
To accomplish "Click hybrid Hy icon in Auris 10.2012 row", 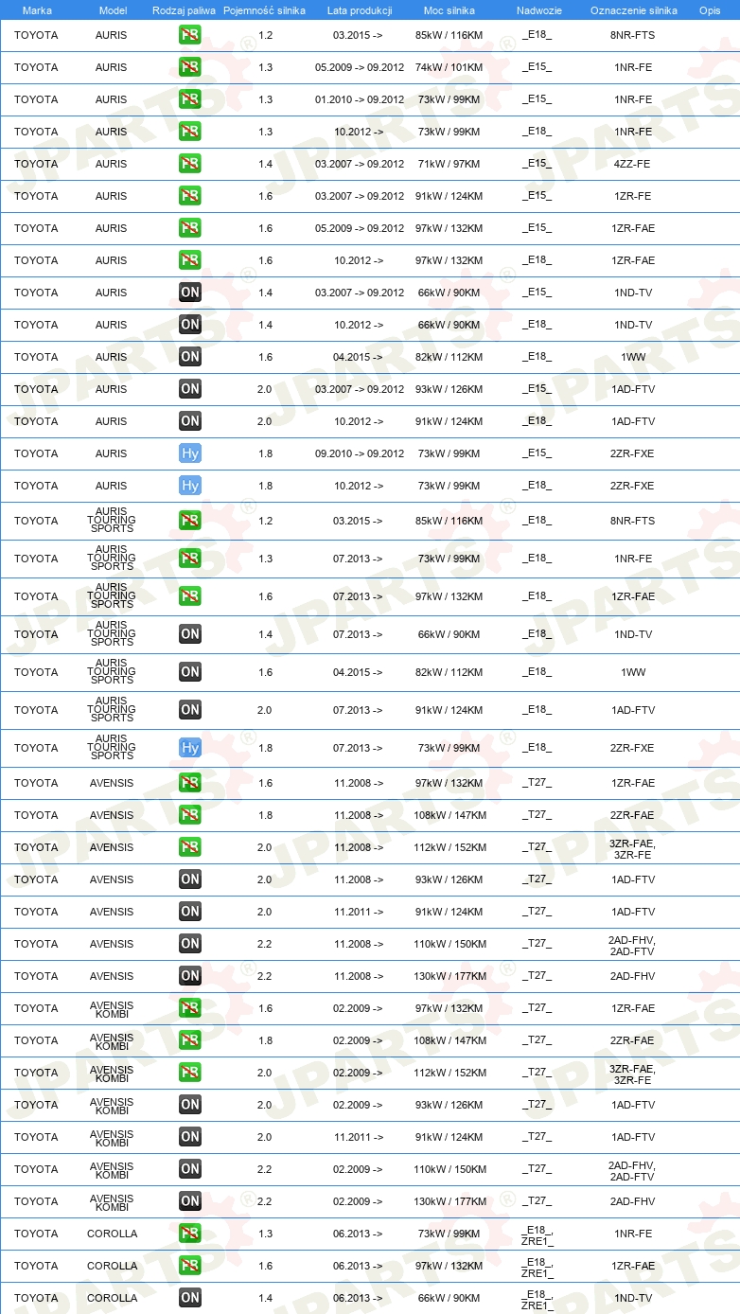I will [x=190, y=486].
